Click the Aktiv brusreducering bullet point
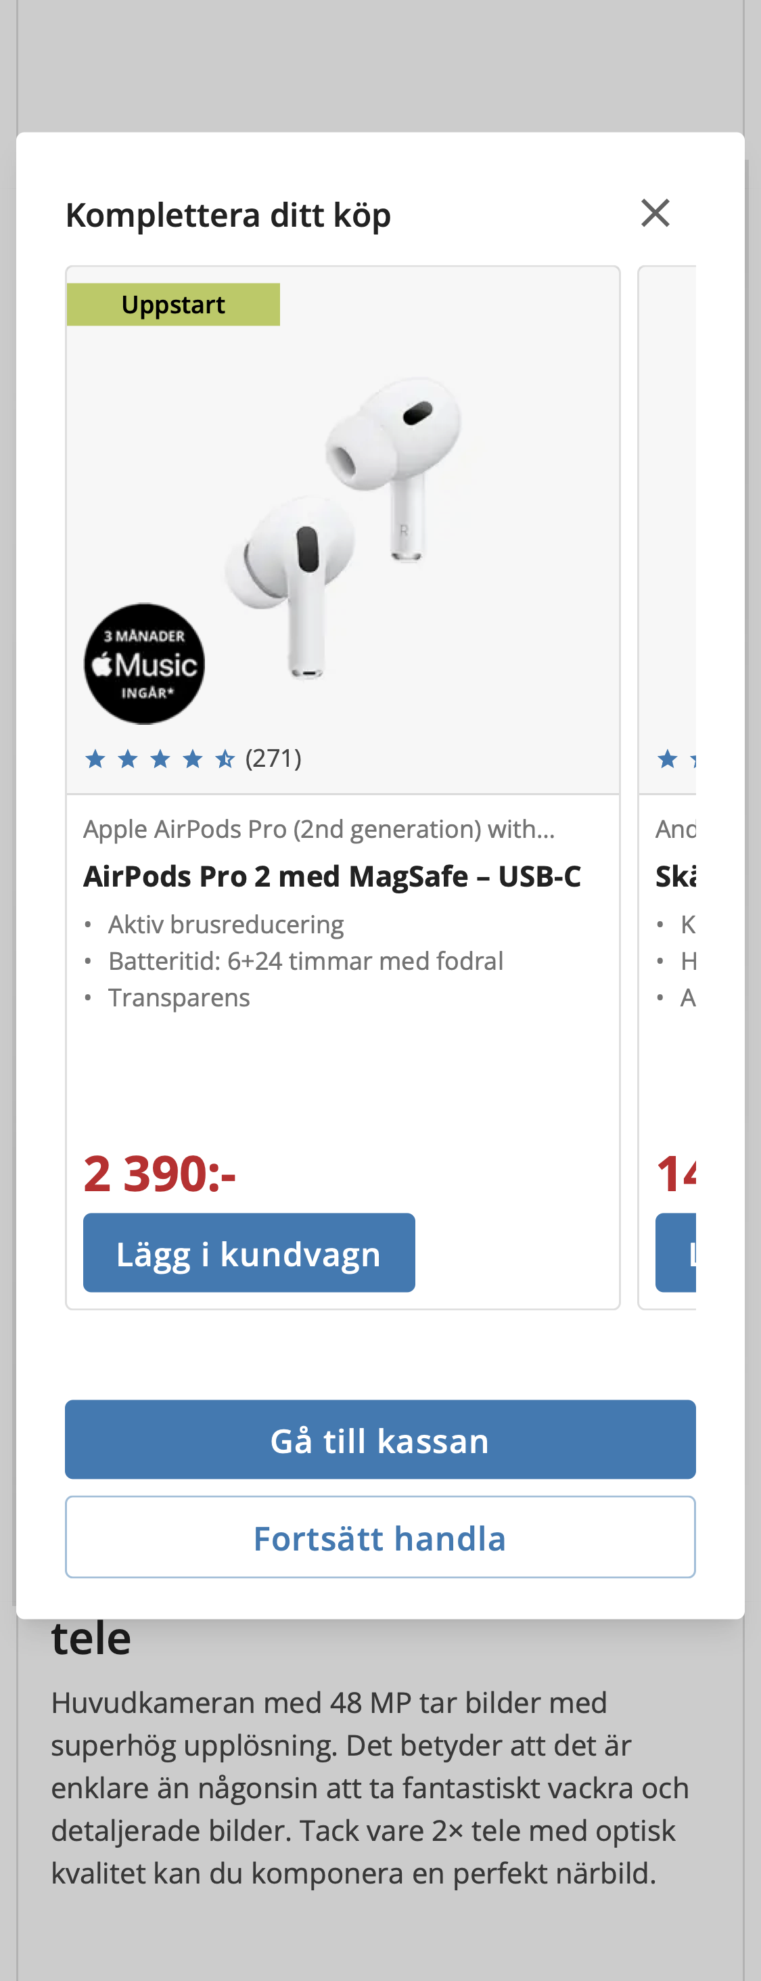Viewport: 761px width, 1981px height. (x=225, y=925)
